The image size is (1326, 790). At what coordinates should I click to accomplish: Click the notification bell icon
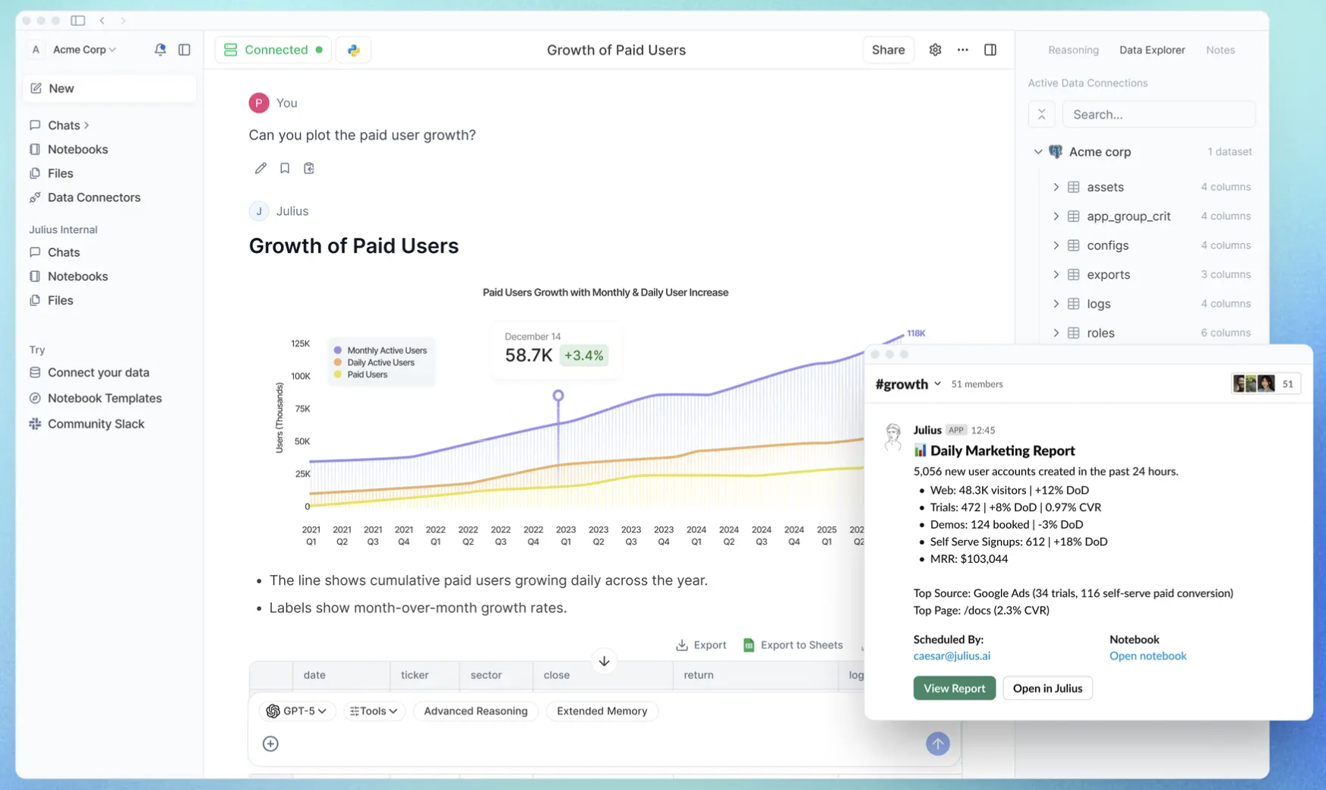pos(159,49)
